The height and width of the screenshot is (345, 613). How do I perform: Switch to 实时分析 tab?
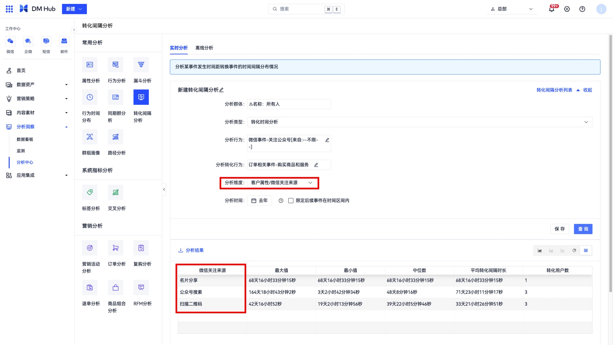(179, 48)
